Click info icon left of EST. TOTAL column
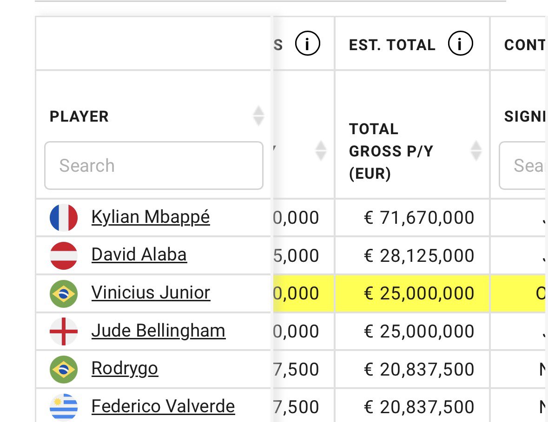548x422 pixels. (x=307, y=43)
